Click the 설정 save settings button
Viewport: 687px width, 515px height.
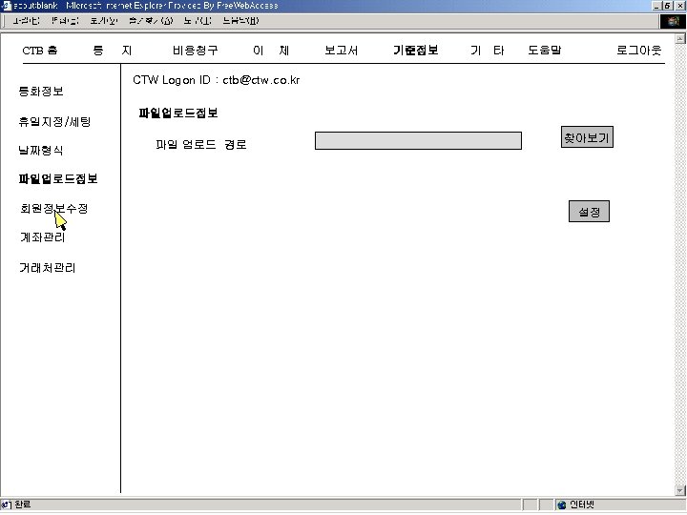[589, 212]
